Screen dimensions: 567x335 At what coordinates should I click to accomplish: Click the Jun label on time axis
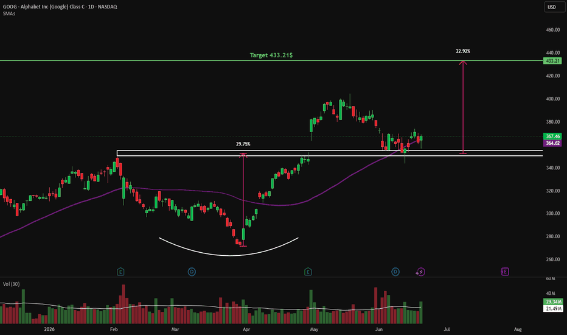pos(378,329)
